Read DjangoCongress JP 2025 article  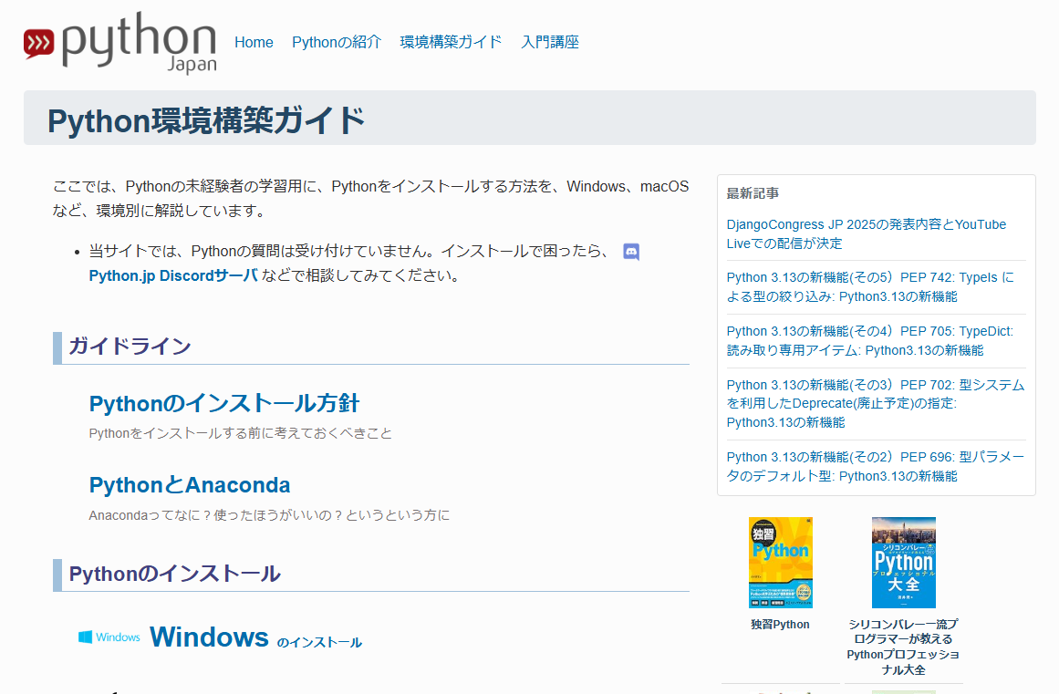(866, 233)
